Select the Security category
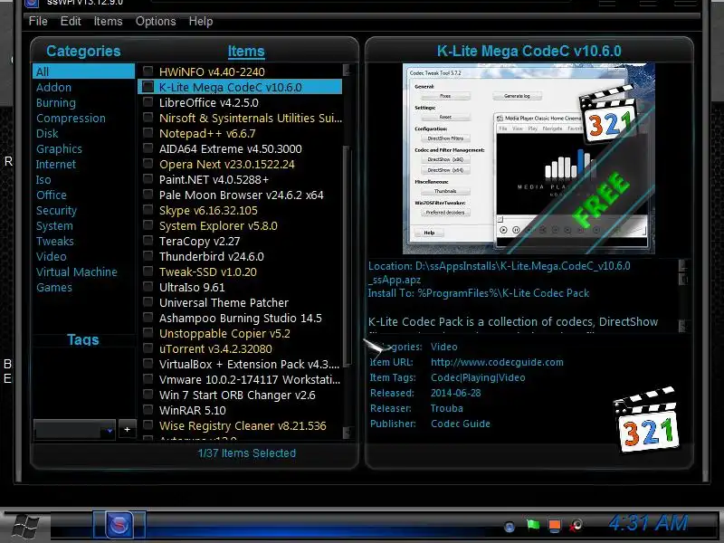 point(56,211)
